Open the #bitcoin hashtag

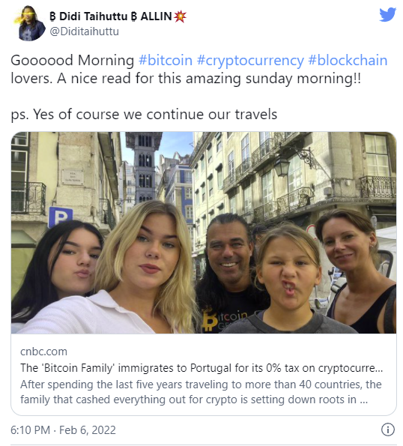(166, 60)
